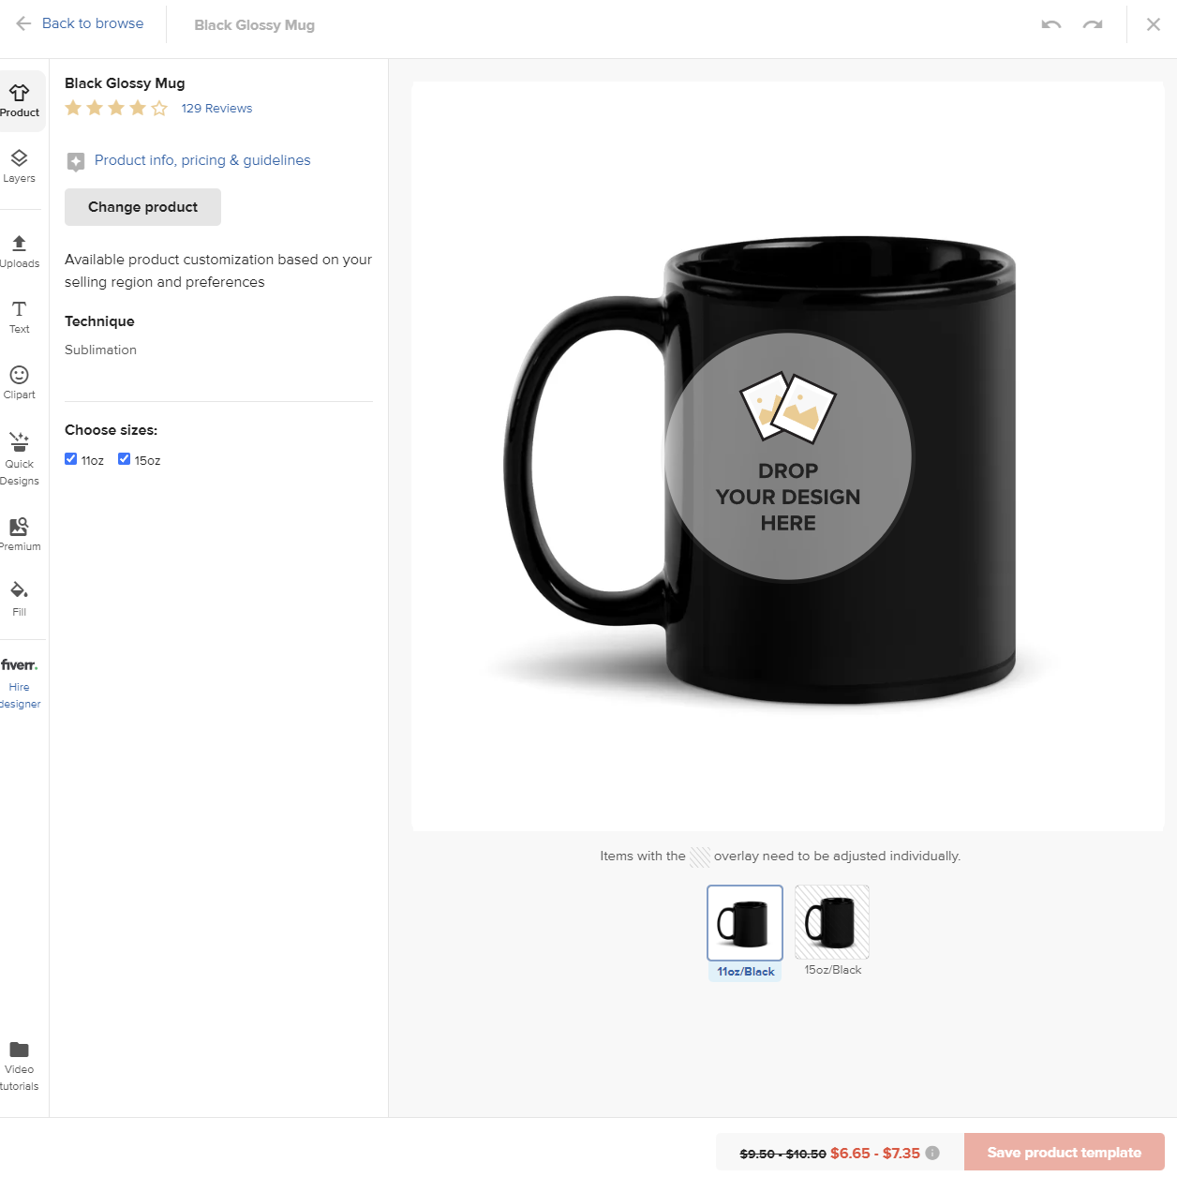Open 129 Reviews link
1177x1177 pixels.
coord(216,109)
